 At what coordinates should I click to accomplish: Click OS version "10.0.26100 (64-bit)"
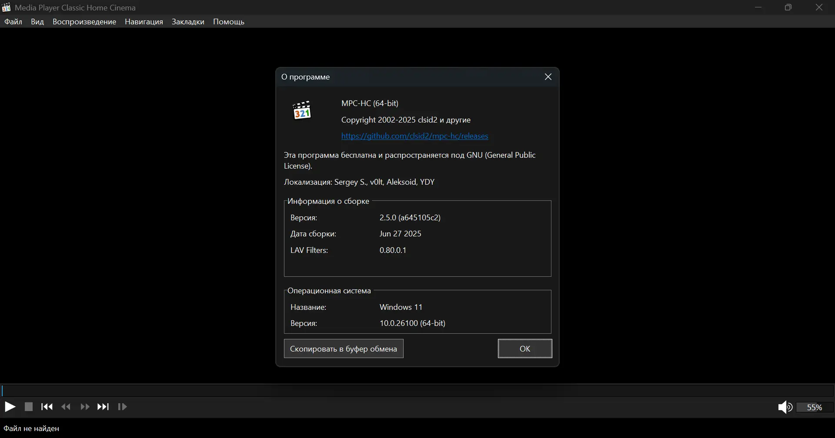point(413,324)
